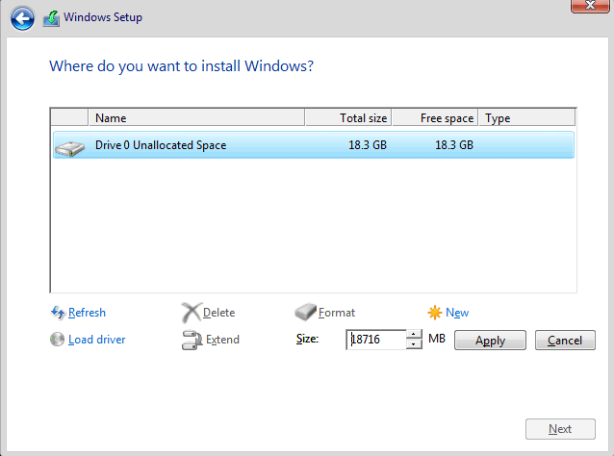Click into the Size input field
The height and width of the screenshot is (456, 614).
[376, 340]
